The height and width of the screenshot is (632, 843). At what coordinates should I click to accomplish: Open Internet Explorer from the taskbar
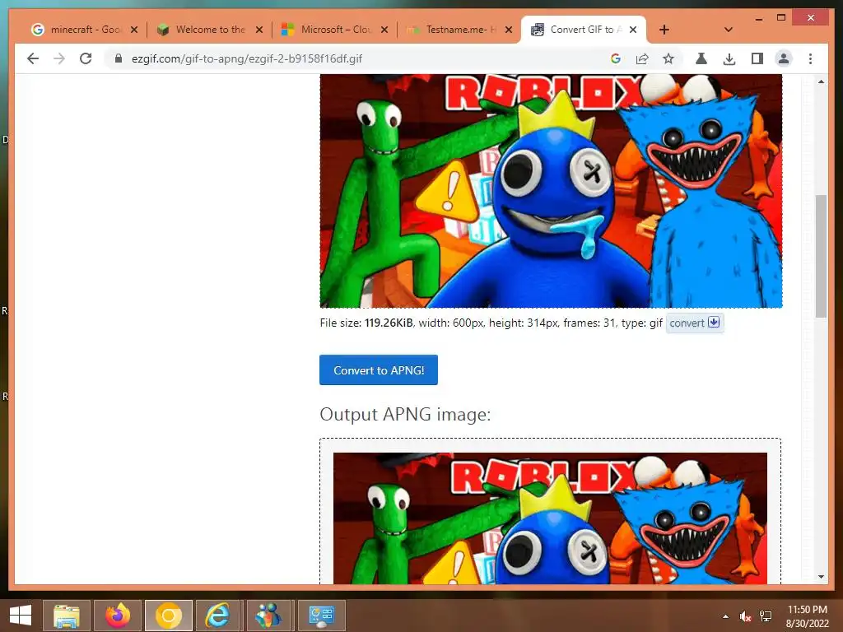[x=217, y=616]
